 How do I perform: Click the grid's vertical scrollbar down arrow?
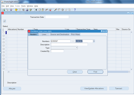click(131, 69)
